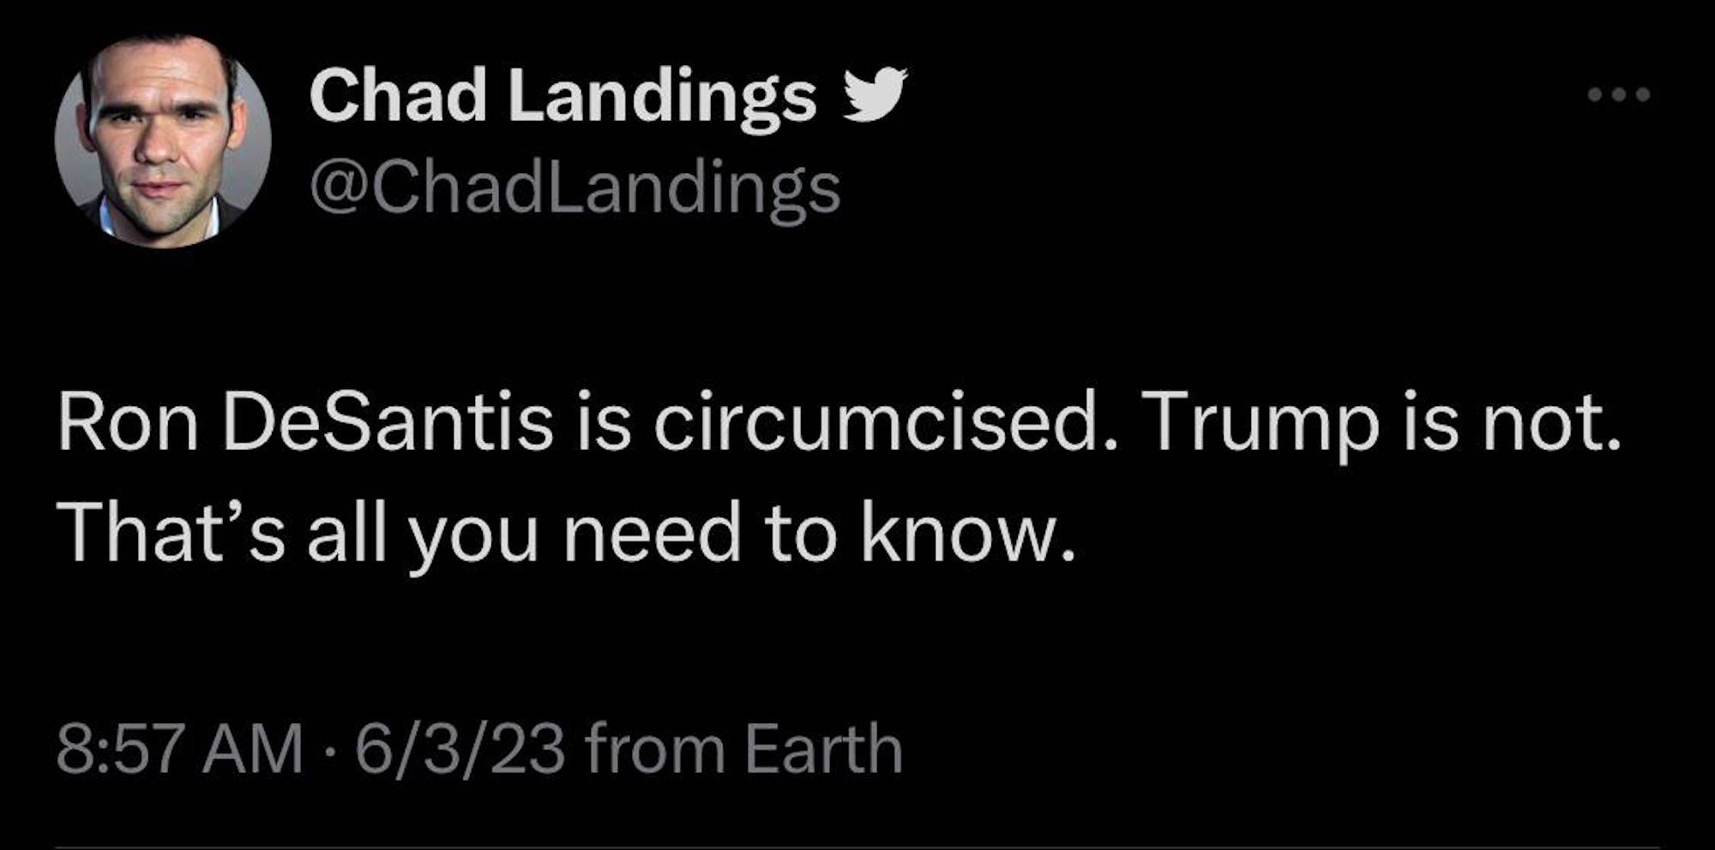Click the Twitter bird badge beside the name
1715x850 pixels.
(x=875, y=95)
